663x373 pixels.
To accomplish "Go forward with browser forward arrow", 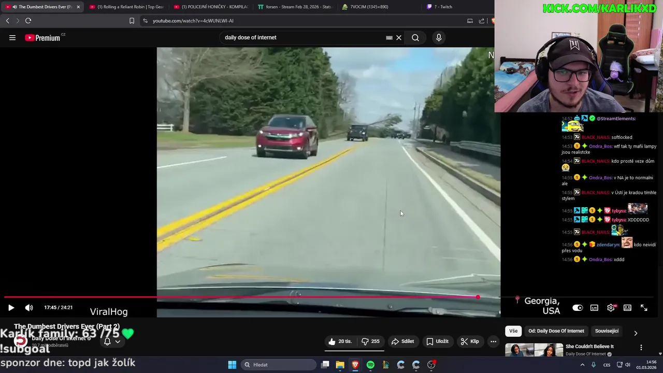I will [x=18, y=21].
